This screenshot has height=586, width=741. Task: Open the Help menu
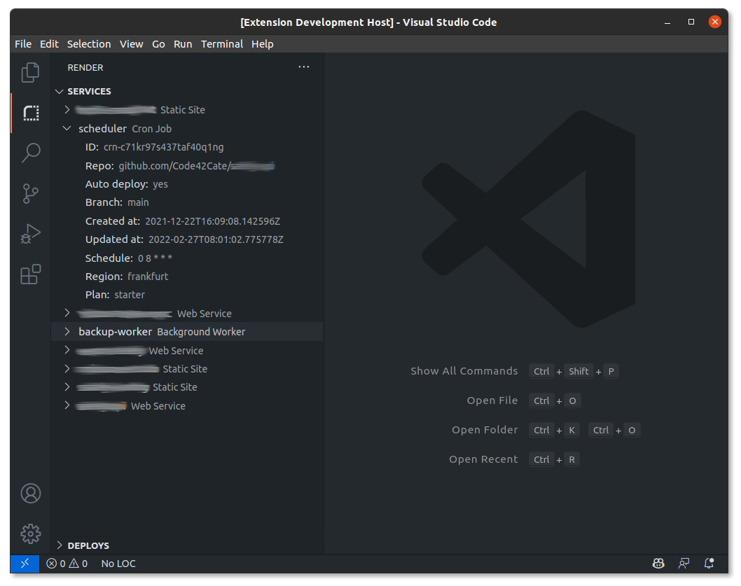click(x=262, y=44)
